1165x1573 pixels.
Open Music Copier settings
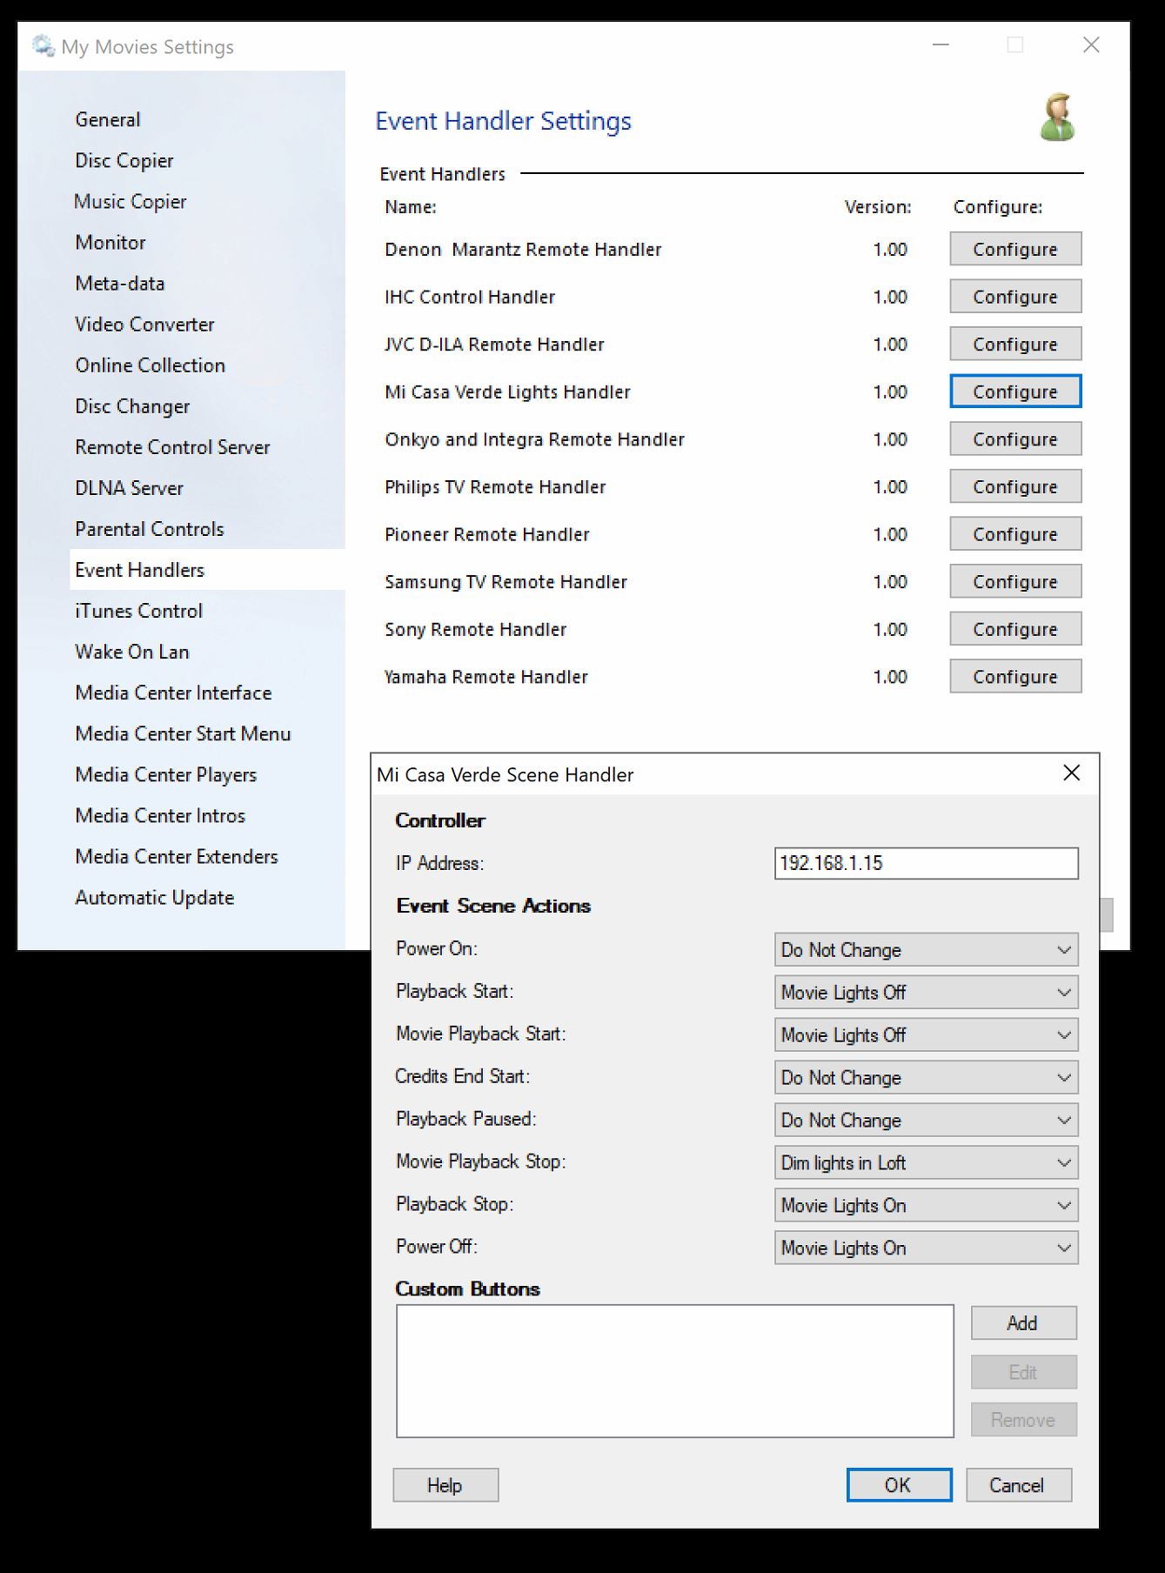pyautogui.click(x=131, y=202)
